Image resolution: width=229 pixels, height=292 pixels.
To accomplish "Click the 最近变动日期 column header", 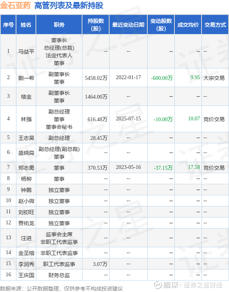I will tap(128, 24).
